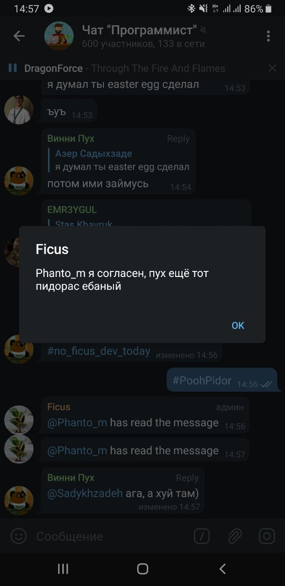285x586 pixels.
Task: Tap the #PoohPidor hashtag message
Action: 202,380
